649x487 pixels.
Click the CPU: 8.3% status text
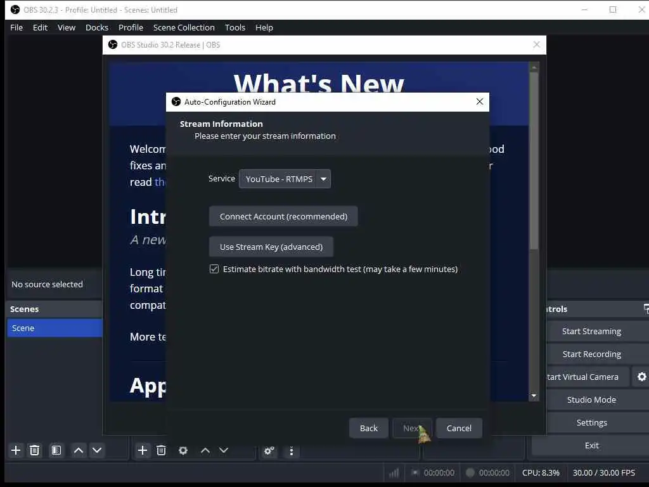541,472
